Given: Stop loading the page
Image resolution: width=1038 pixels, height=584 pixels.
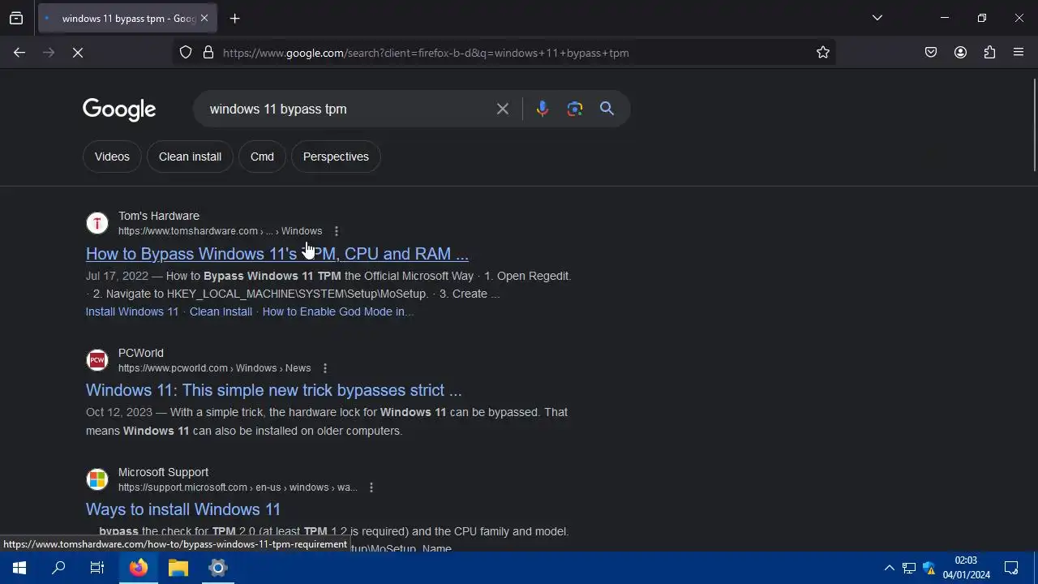Looking at the screenshot, I should (x=78, y=53).
